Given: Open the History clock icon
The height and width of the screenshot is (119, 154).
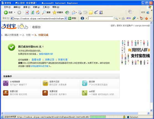Looking at the screenshot, I should click(x=67, y=12).
